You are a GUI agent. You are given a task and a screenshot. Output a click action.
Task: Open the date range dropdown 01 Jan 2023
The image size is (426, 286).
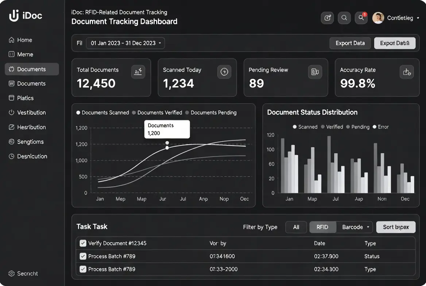coord(125,43)
